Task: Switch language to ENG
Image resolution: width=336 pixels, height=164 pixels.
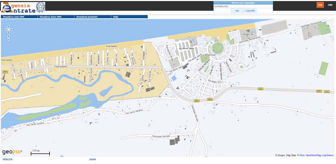Action: (x=330, y=5)
